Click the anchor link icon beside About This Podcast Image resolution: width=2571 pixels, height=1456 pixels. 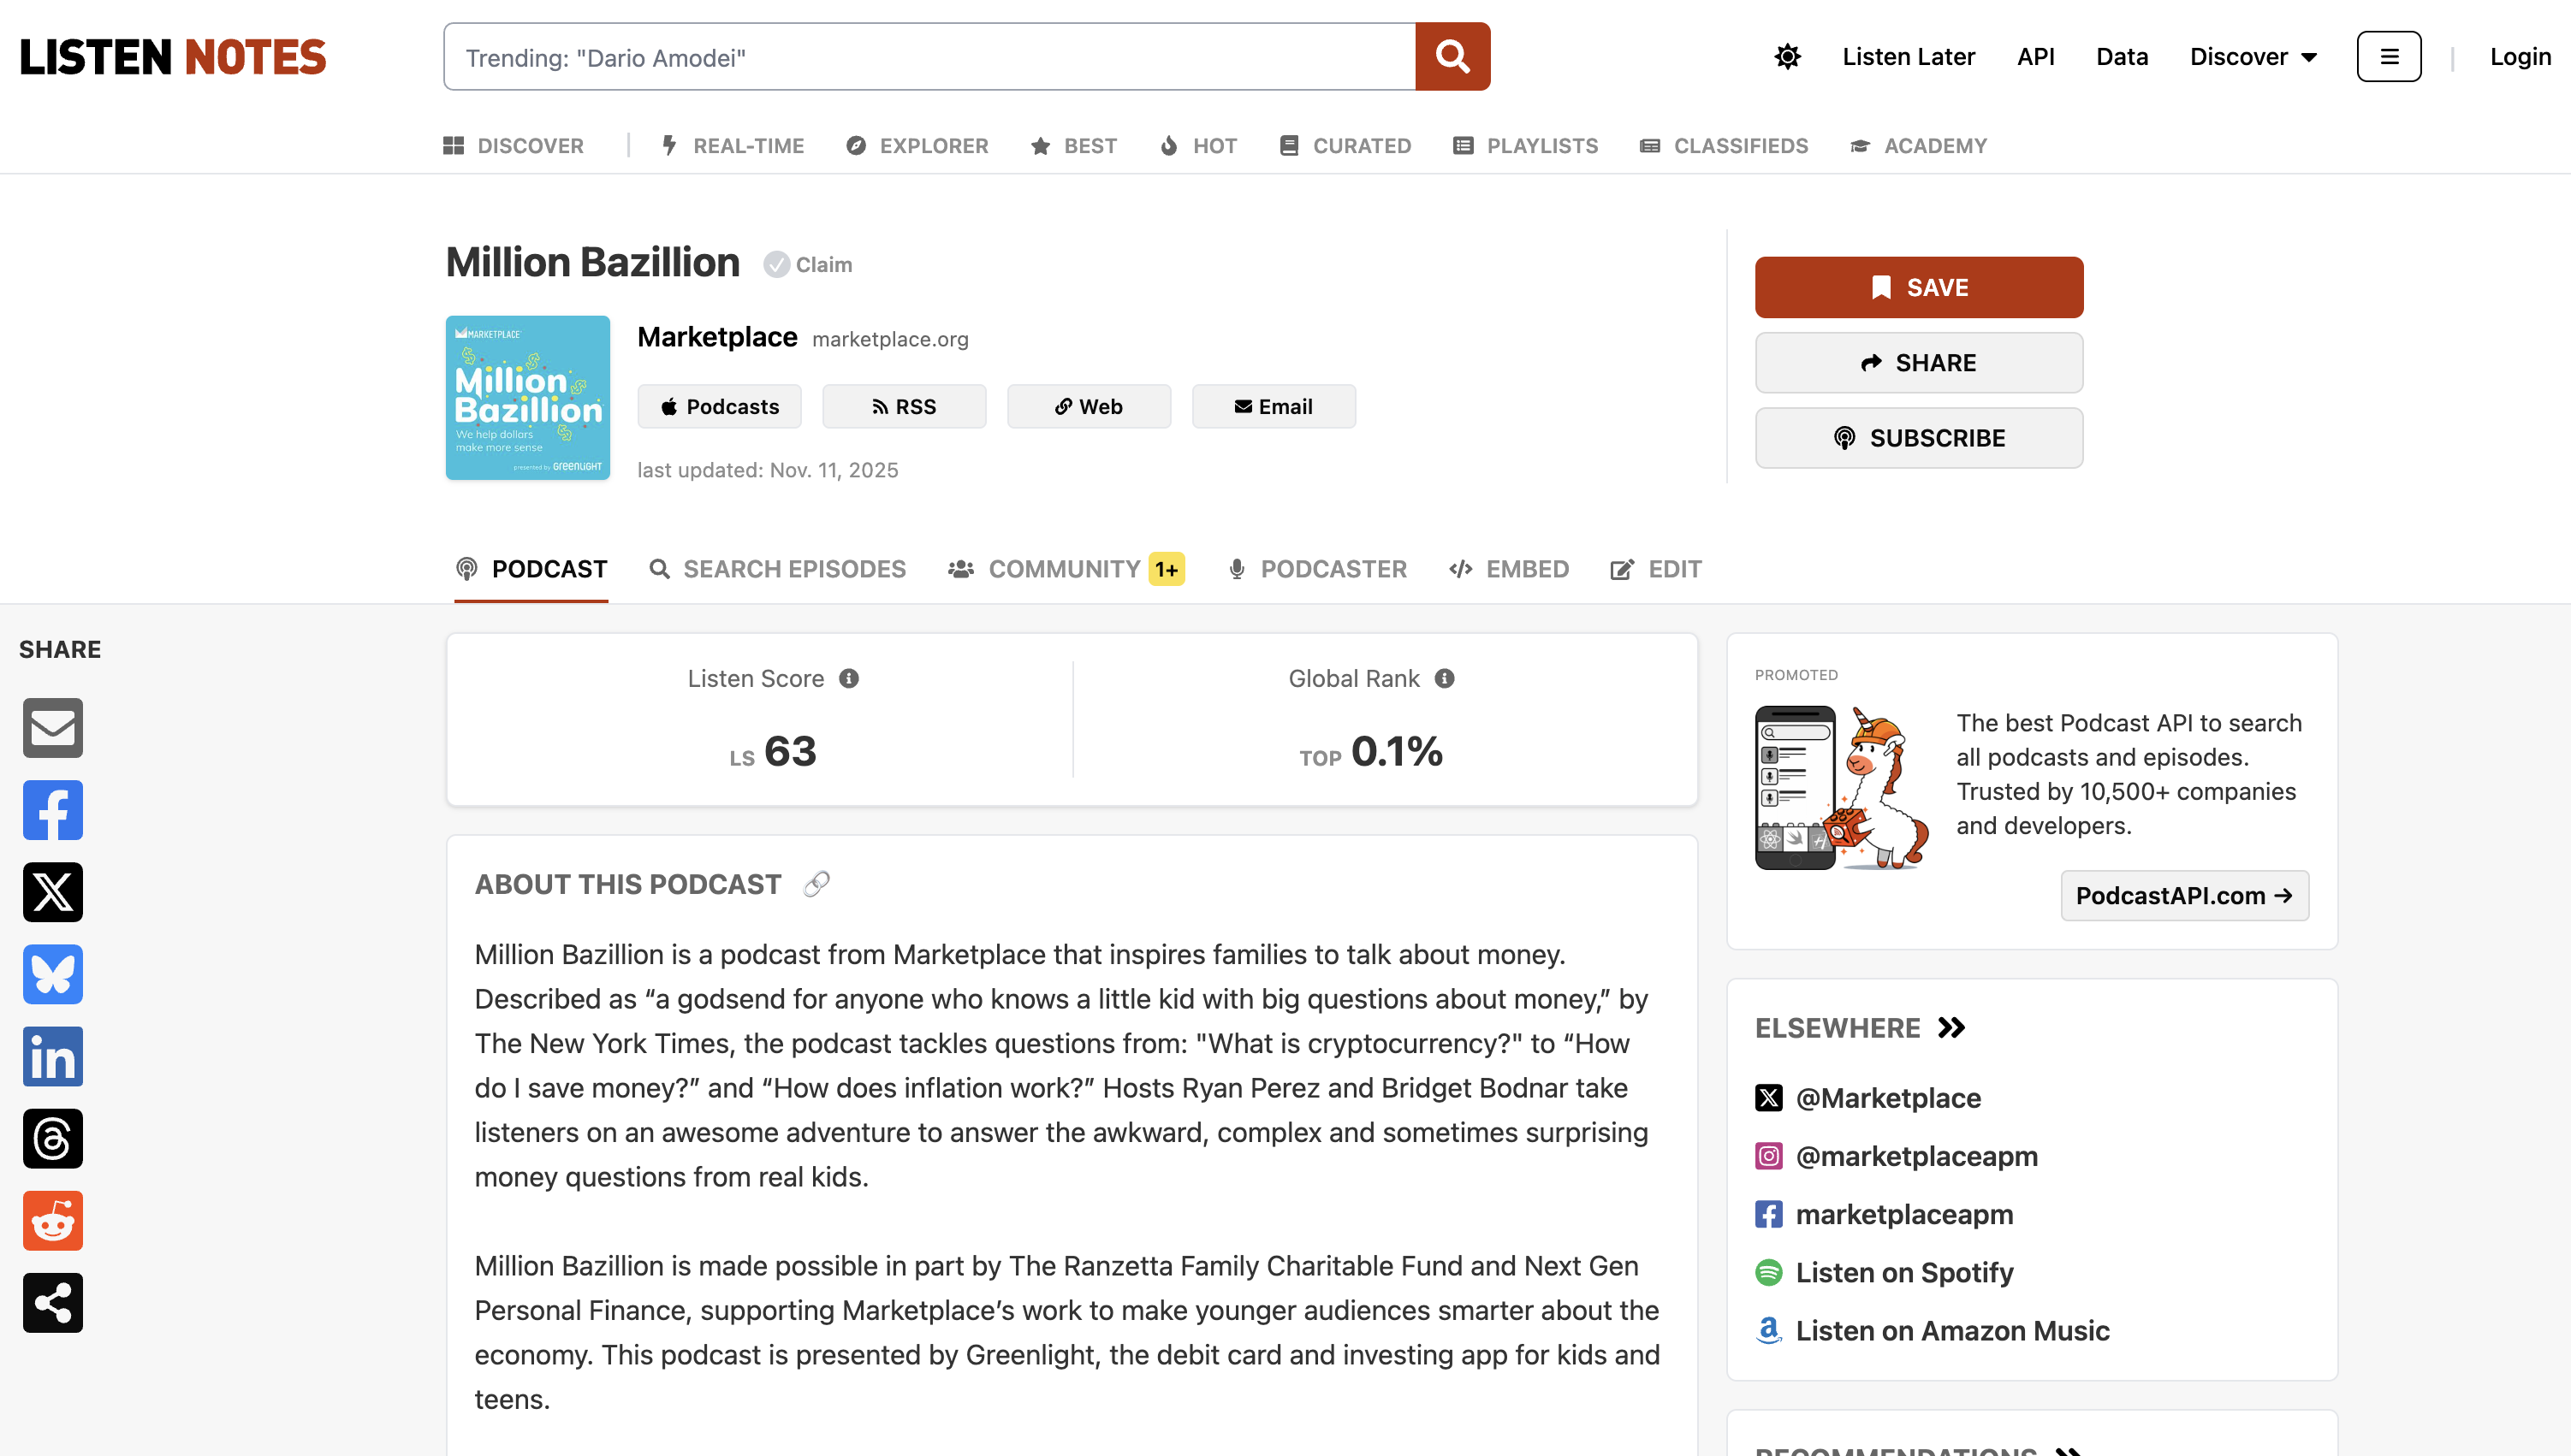pyautogui.click(x=816, y=884)
